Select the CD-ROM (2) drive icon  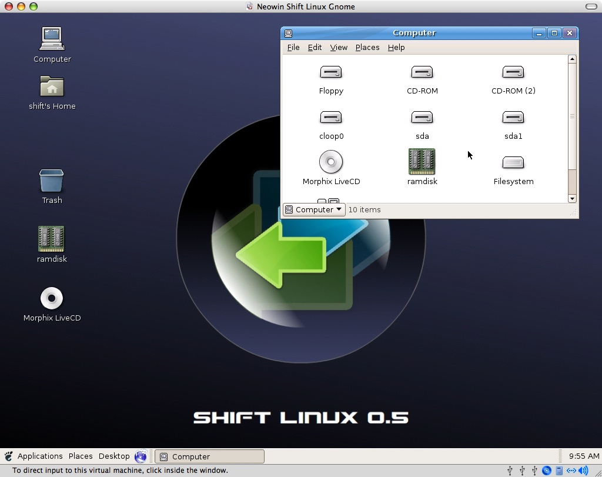click(513, 72)
